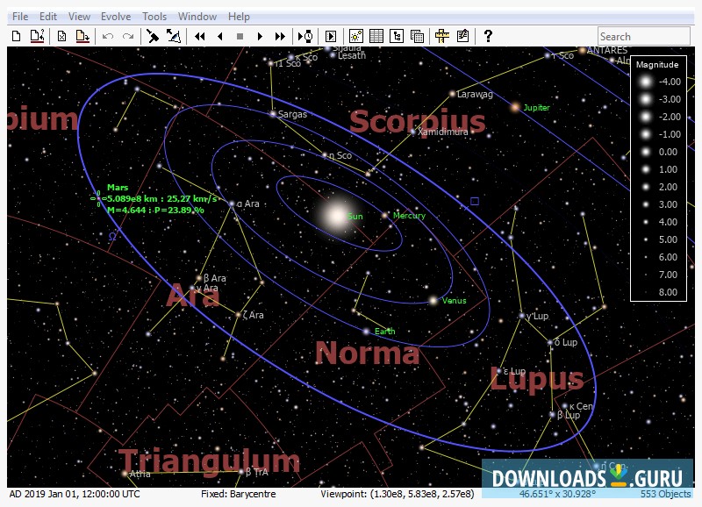Click the Magnitude legend -4.00 entry

click(x=659, y=82)
